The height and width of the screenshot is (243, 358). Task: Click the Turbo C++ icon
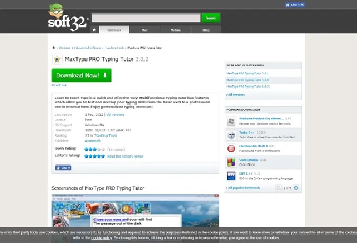tap(231, 135)
